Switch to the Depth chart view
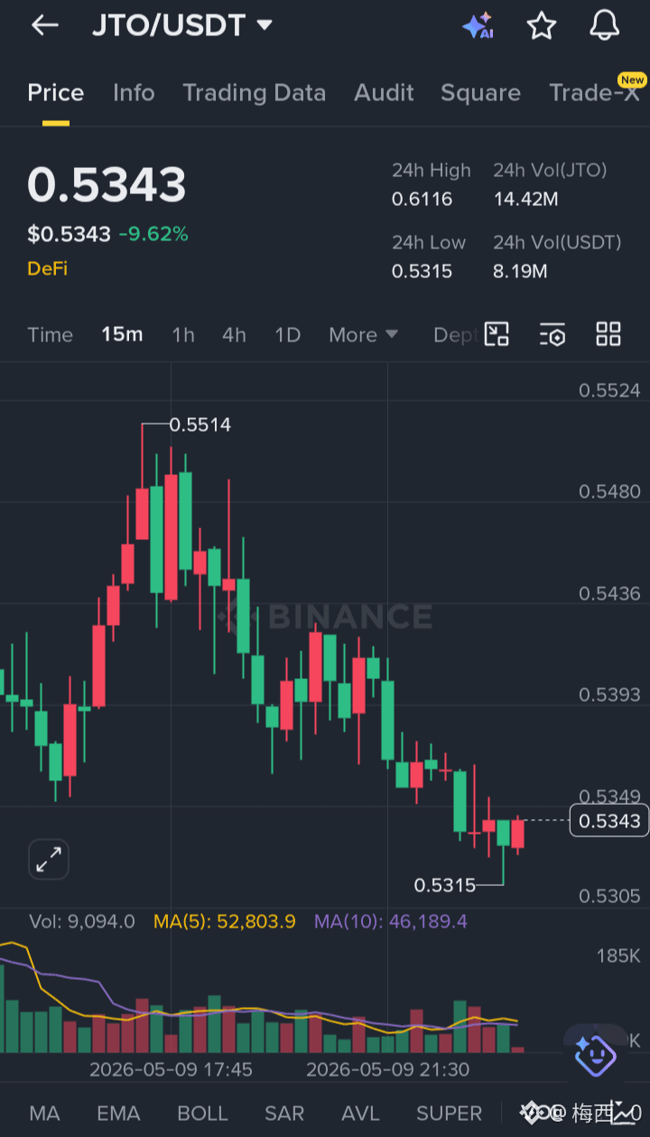The height and width of the screenshot is (1137, 650). (454, 335)
